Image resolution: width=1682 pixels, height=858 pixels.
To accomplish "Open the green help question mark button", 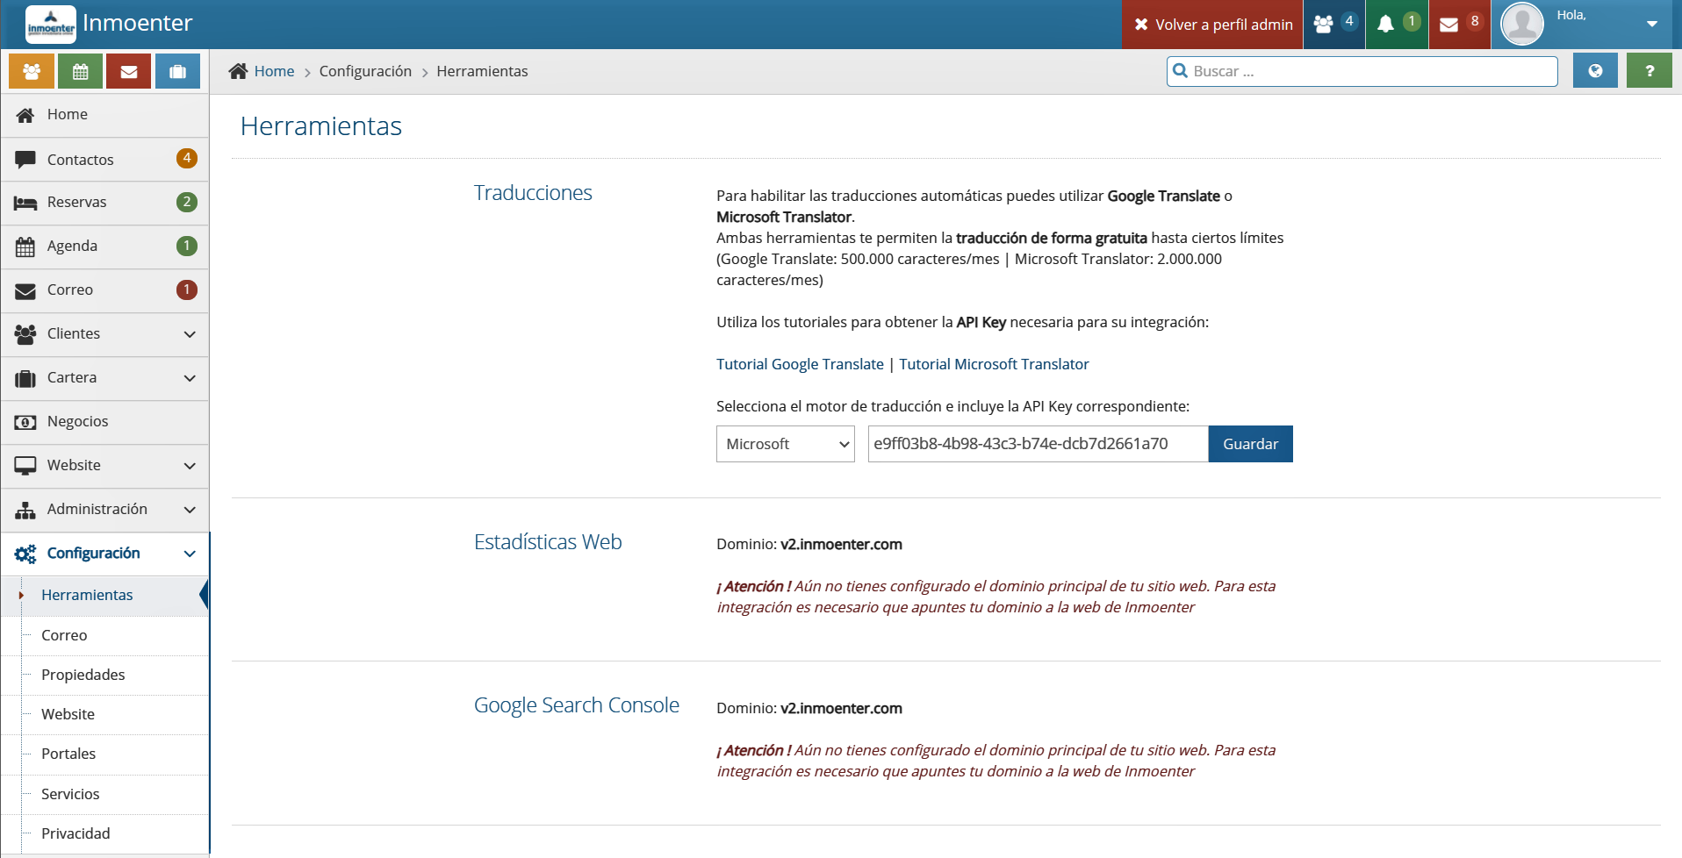I will point(1650,71).
